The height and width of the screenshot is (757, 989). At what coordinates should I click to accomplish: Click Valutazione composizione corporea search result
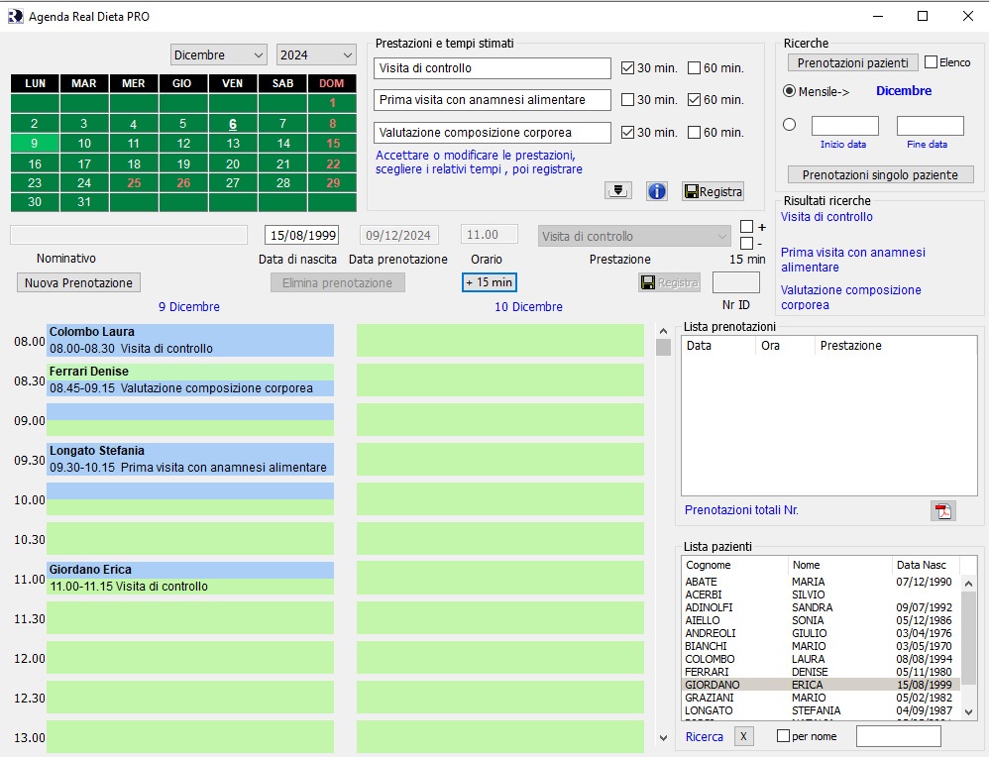pos(851,297)
